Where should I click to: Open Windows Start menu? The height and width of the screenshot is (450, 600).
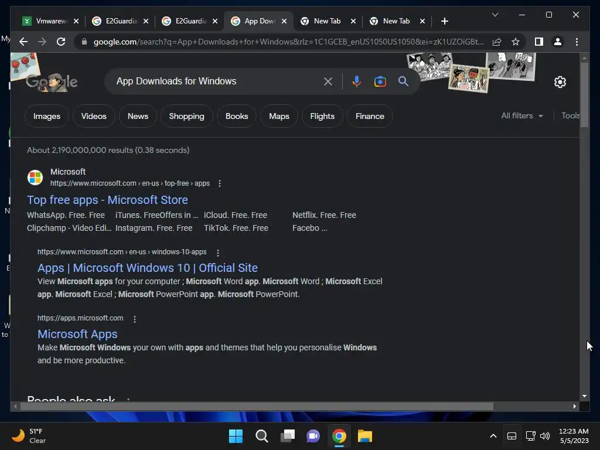pos(236,436)
